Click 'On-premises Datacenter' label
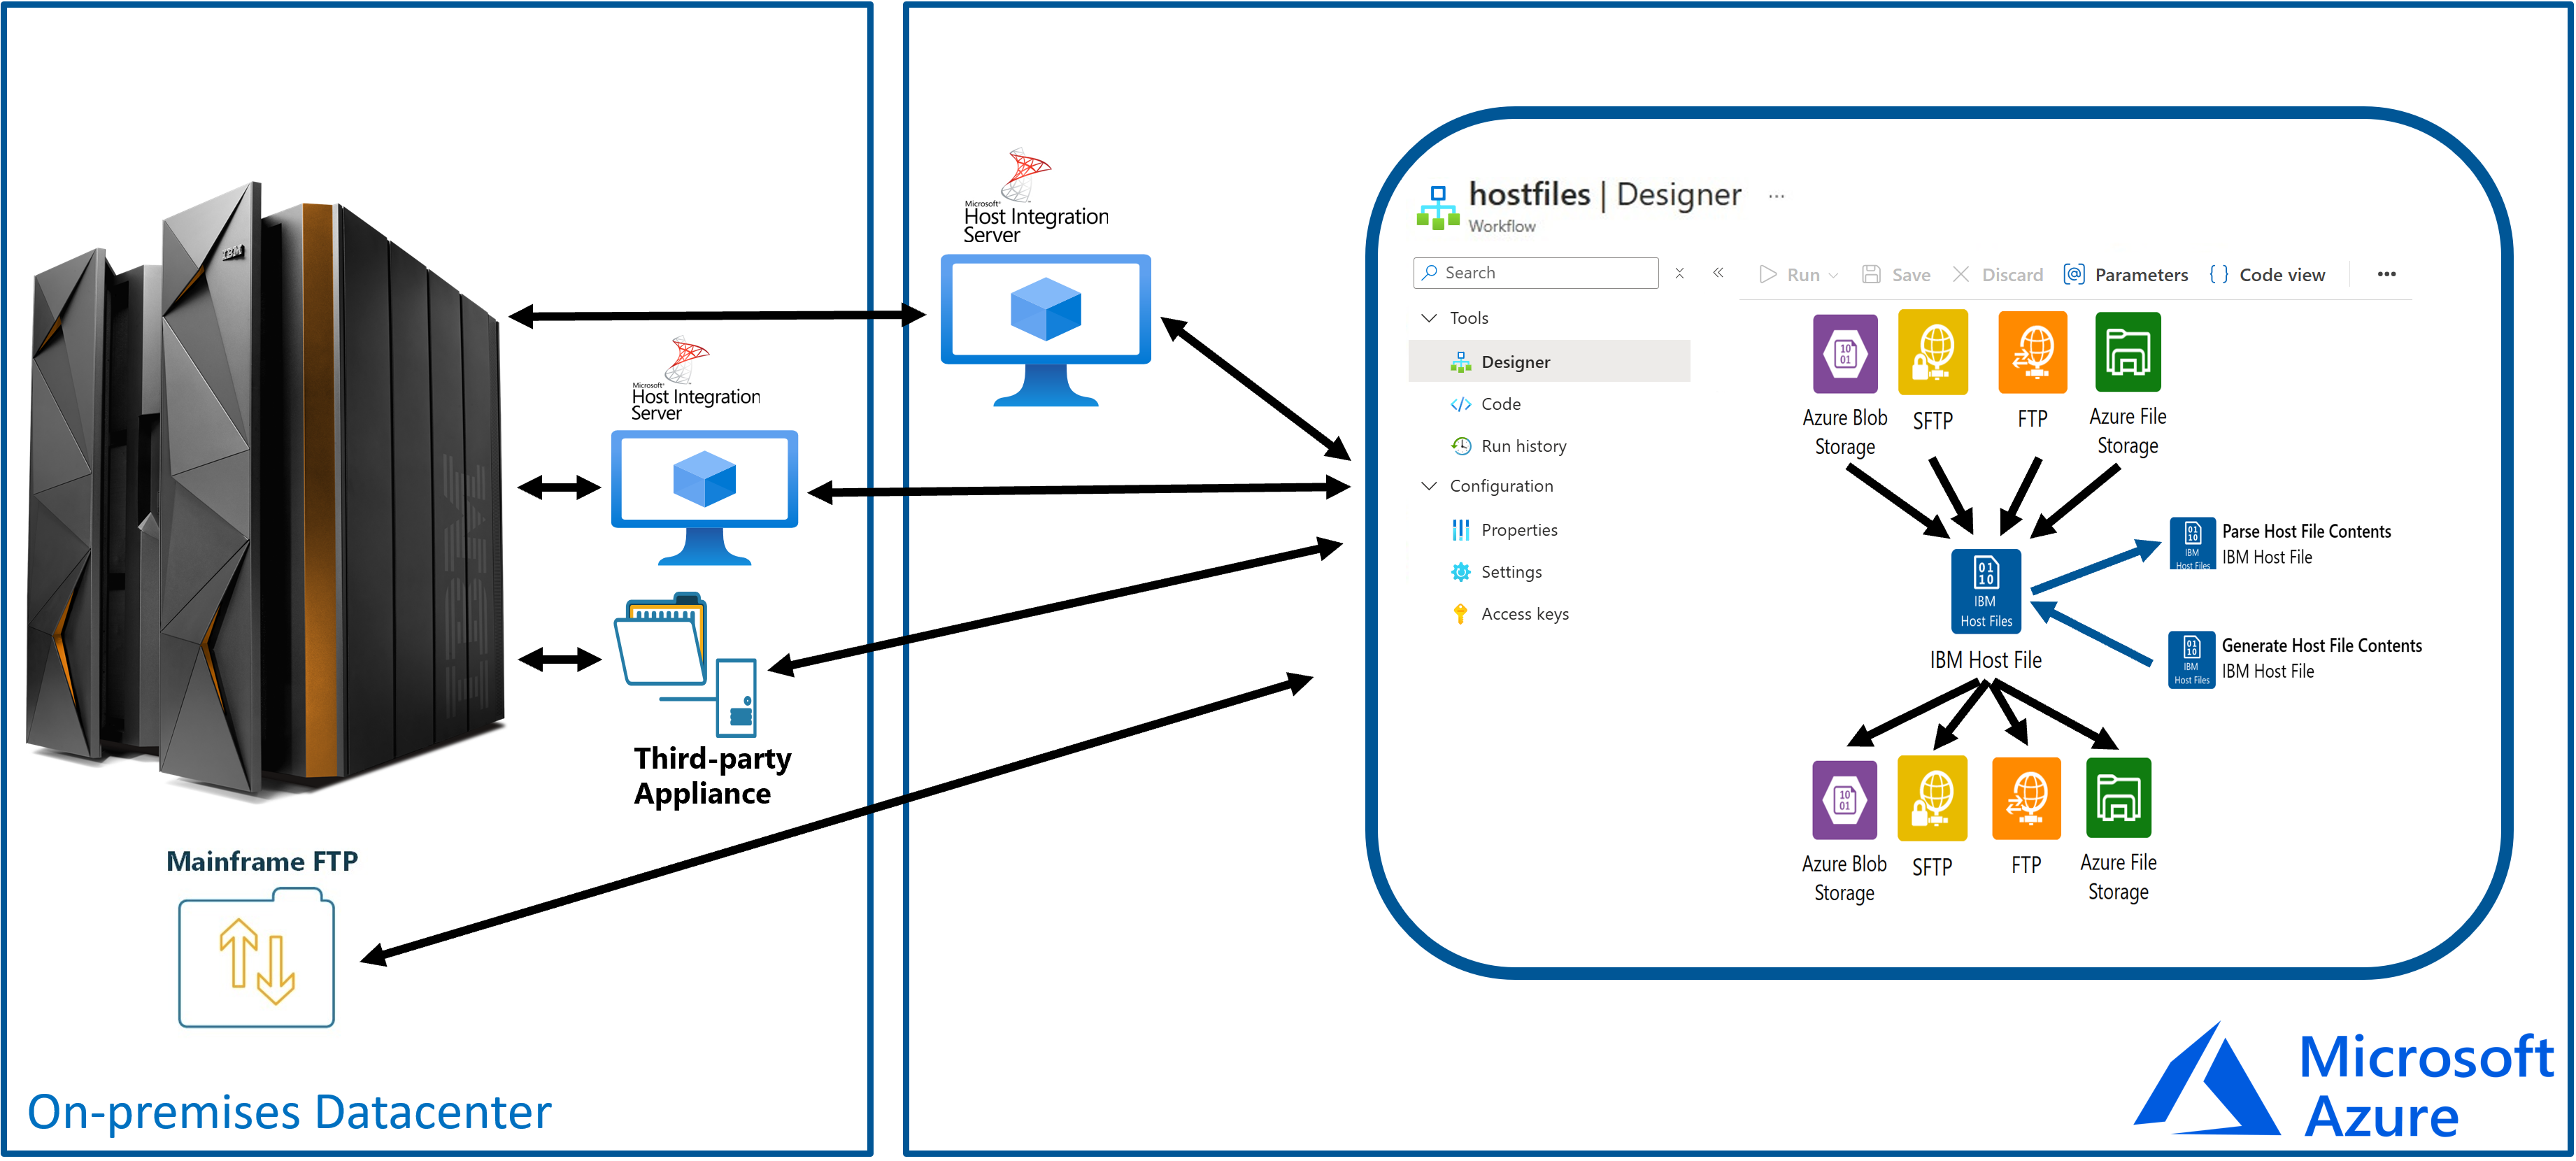Image resolution: width=2576 pixels, height=1161 pixels. coord(289,1112)
